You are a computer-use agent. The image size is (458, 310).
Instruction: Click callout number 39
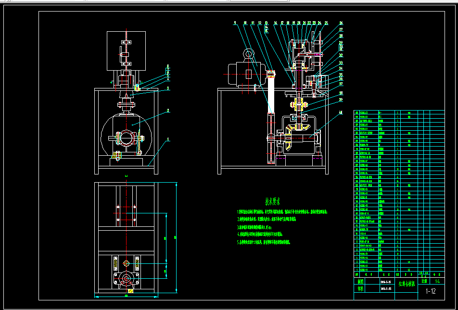coord(341,100)
